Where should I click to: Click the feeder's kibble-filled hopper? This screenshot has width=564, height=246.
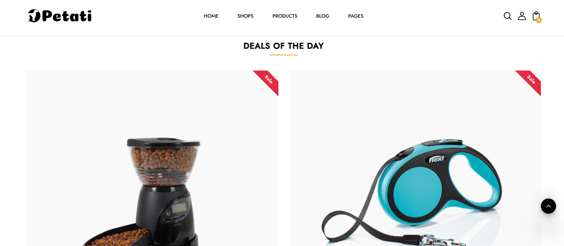click(164, 162)
